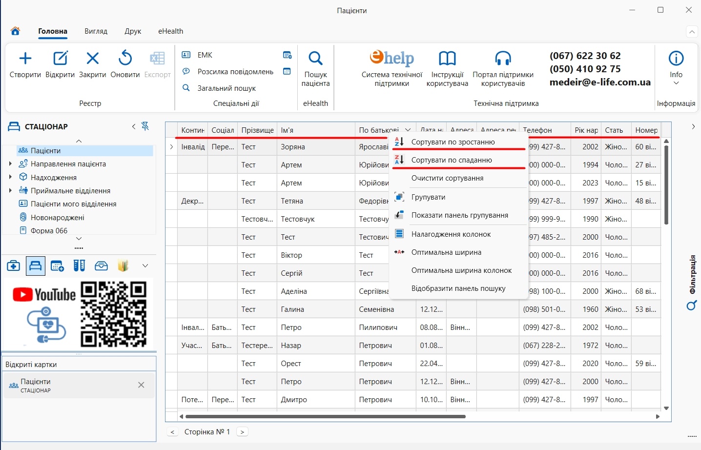Viewport: 701px width, 450px height.
Task: Open Розсилка повідомлень
Action: coord(235,72)
